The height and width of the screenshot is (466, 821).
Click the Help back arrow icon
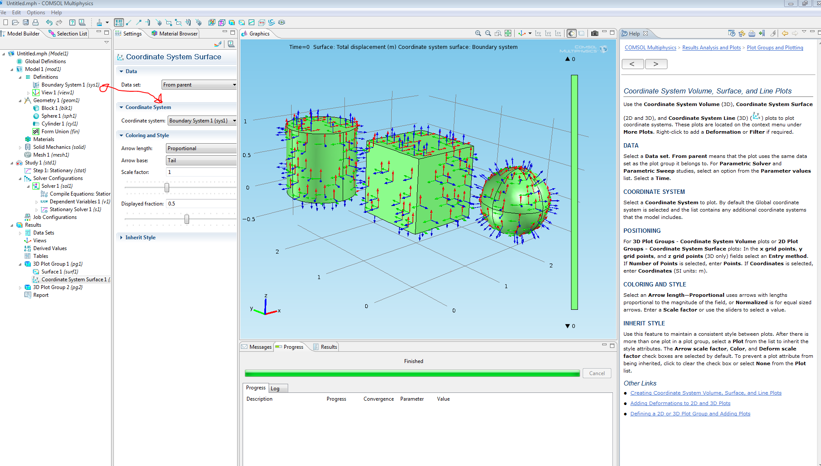(x=785, y=33)
